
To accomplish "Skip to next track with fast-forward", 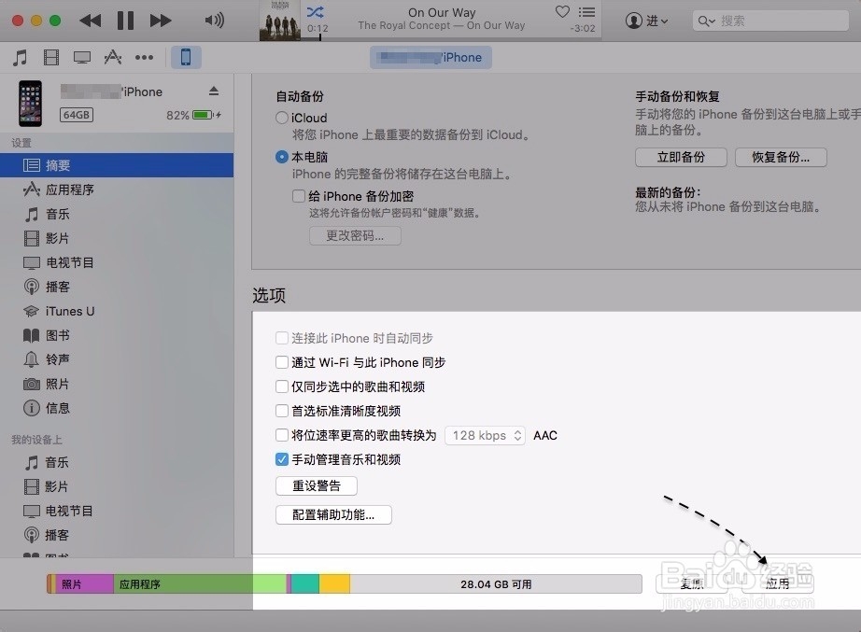I will tap(161, 21).
